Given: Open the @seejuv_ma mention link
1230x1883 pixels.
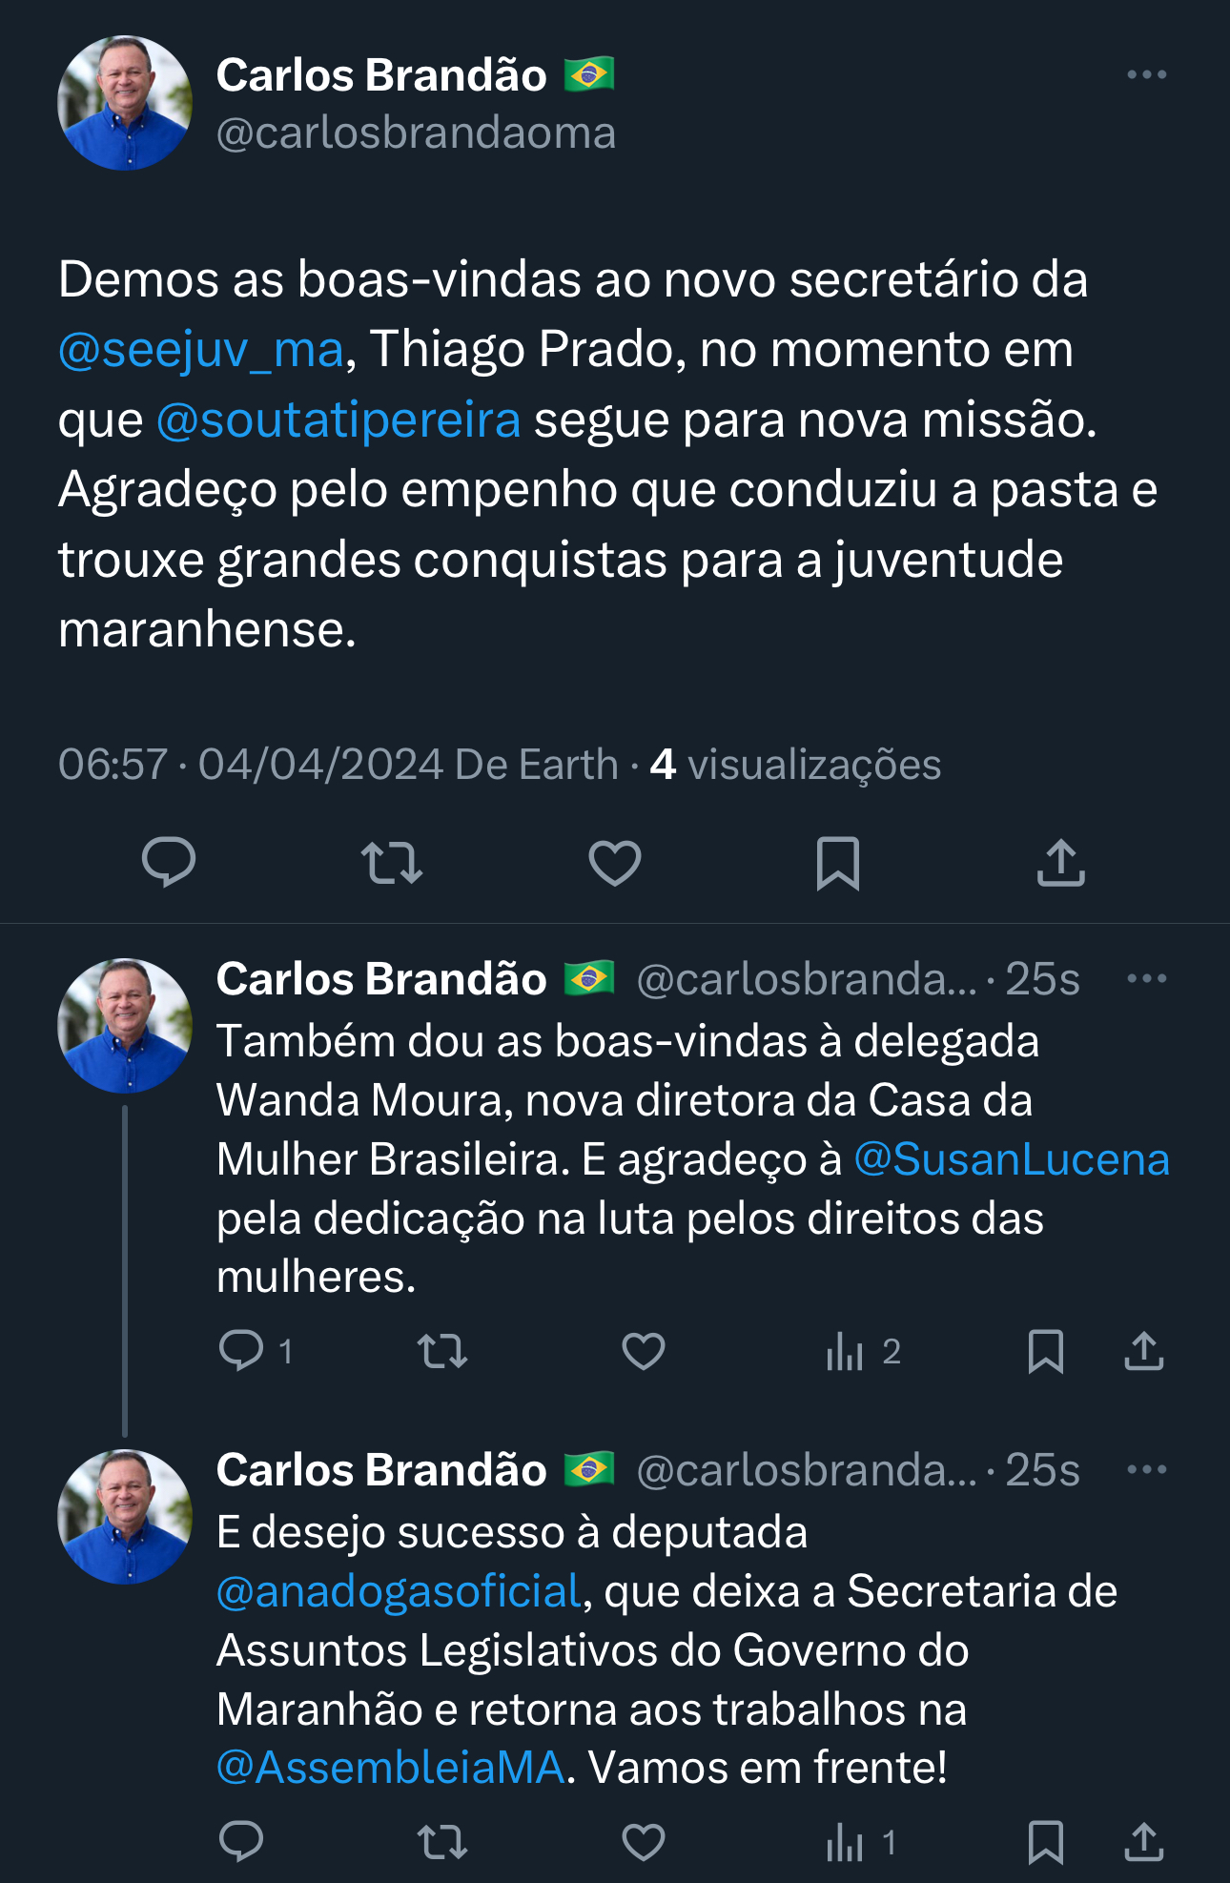Looking at the screenshot, I should point(201,350).
